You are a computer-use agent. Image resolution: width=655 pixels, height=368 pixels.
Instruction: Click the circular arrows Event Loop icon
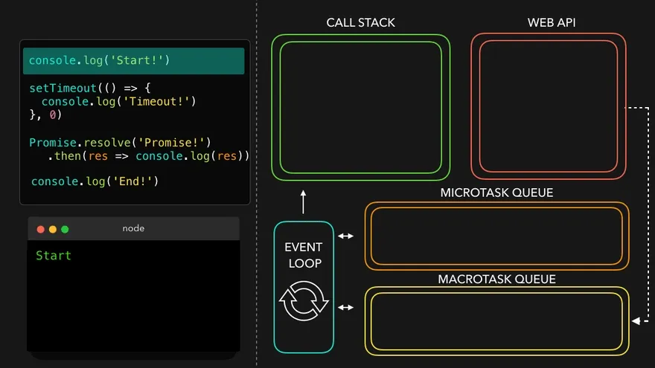pyautogui.click(x=304, y=301)
